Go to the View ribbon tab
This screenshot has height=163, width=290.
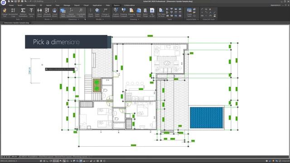[x=58, y=5]
